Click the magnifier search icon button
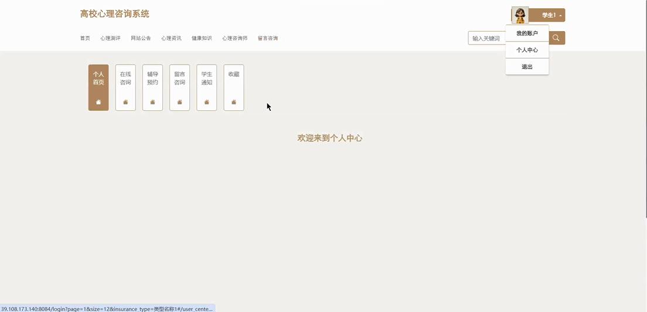This screenshot has height=312, width=647. tap(556, 38)
